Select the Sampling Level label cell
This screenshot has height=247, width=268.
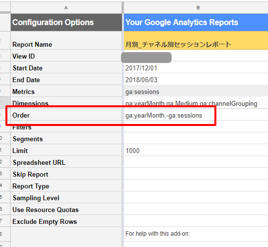point(66,197)
